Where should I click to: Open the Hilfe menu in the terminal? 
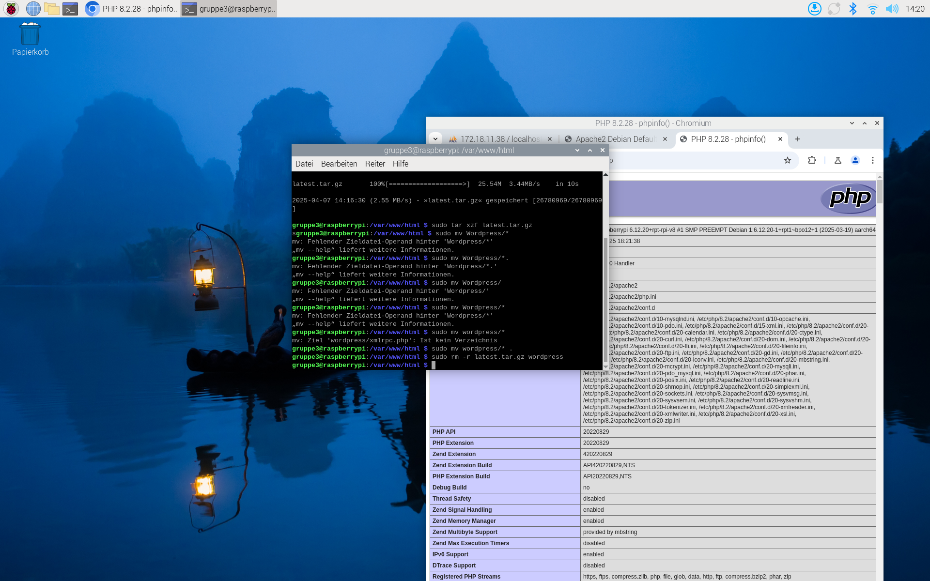coord(401,164)
